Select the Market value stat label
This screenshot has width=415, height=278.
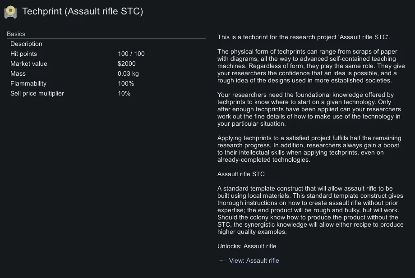tap(28, 64)
